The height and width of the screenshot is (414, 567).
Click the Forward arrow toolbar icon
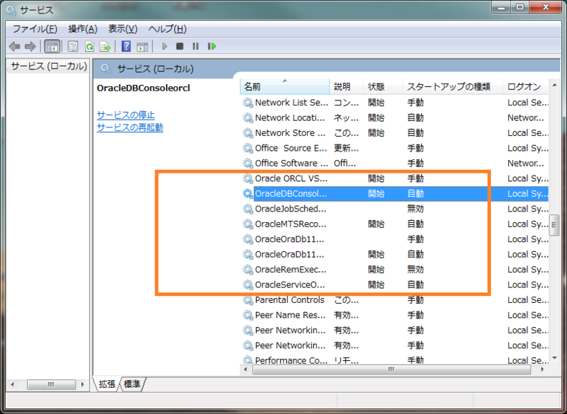coord(30,46)
